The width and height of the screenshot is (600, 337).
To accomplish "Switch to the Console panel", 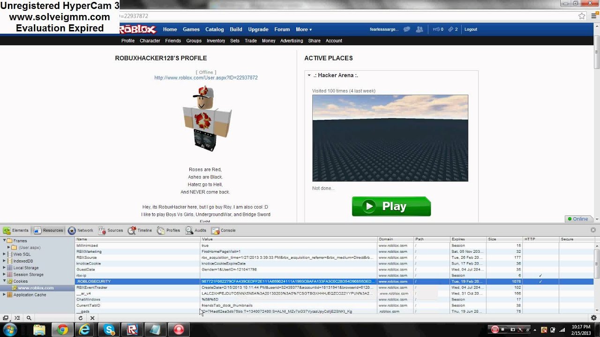I will [224, 230].
